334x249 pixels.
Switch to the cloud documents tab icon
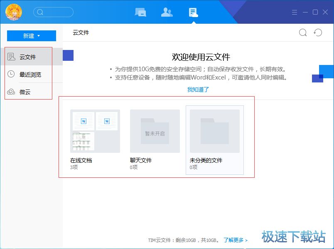tap(193, 12)
